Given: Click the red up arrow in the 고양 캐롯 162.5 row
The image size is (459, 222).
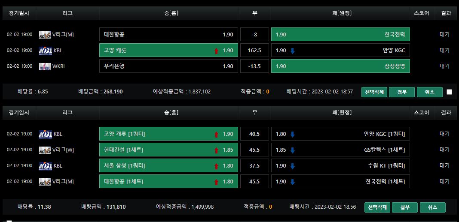Looking at the screenshot, I should pos(216,51).
